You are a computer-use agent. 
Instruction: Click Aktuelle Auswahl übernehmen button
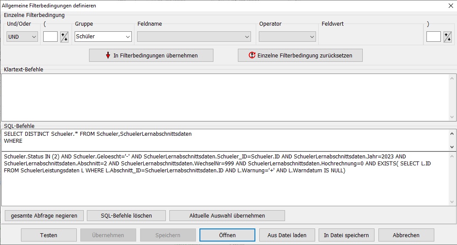pos(227,215)
